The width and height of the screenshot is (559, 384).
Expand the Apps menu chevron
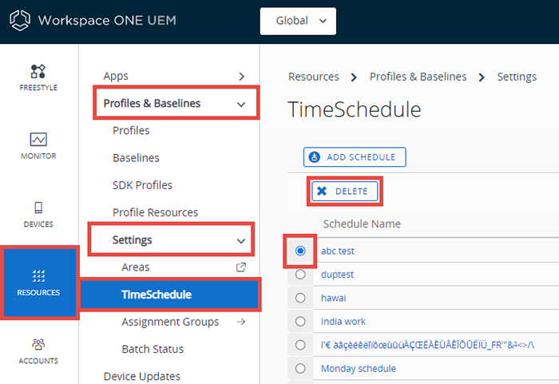click(242, 77)
